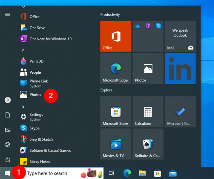Click the Skype icon in the tile folder
This screenshot has height=179, width=214.
tap(158, 26)
